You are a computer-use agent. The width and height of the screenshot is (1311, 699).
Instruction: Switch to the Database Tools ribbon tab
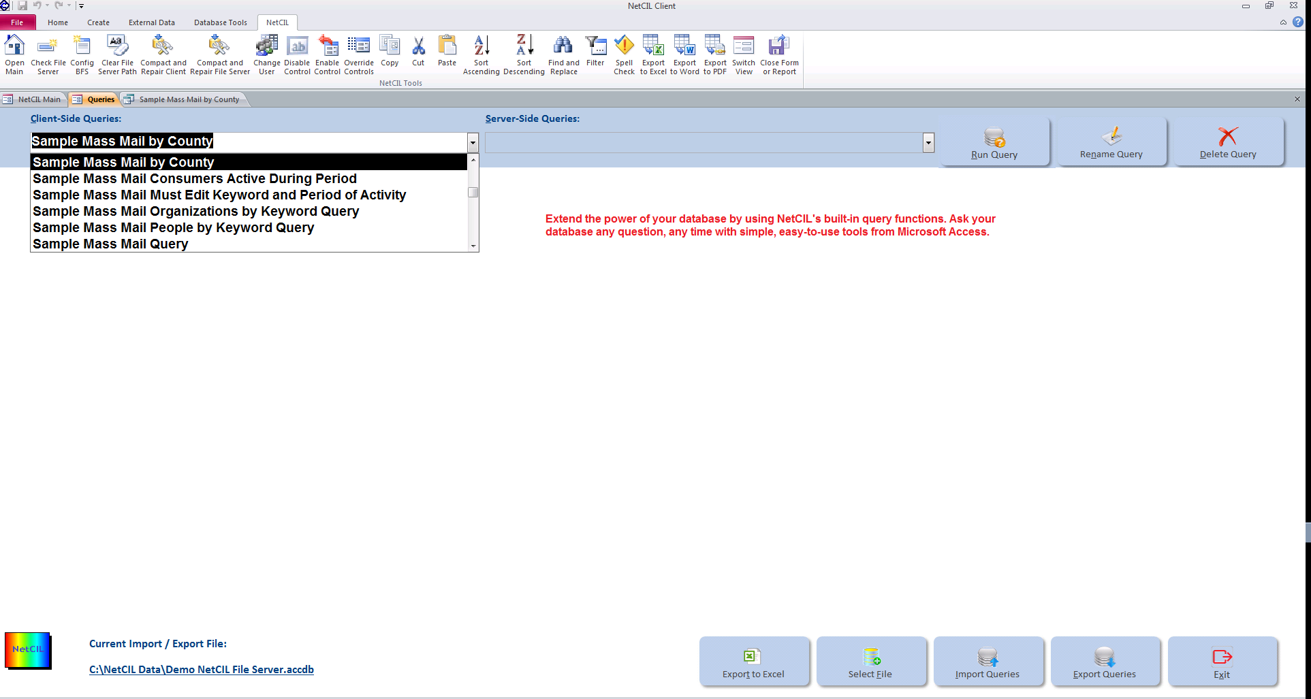click(220, 22)
